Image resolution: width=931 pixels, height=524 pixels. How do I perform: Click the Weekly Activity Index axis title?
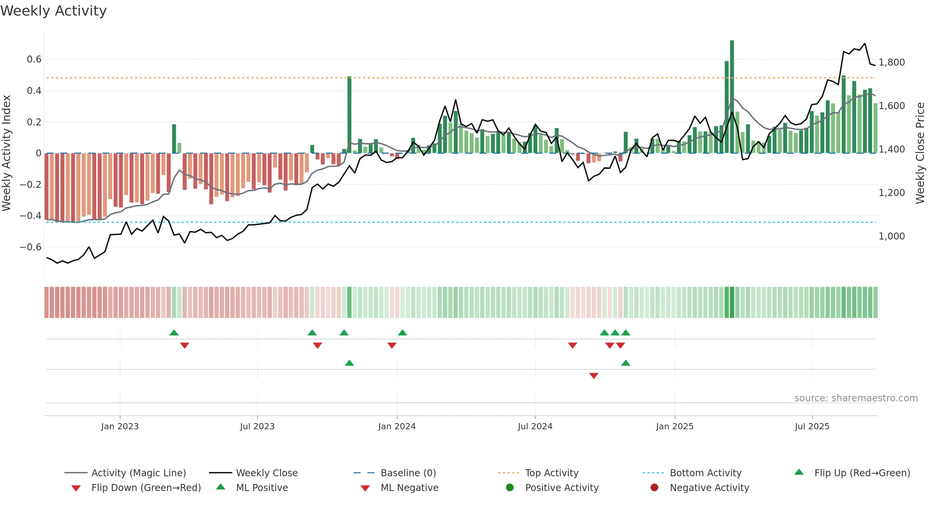(7, 153)
